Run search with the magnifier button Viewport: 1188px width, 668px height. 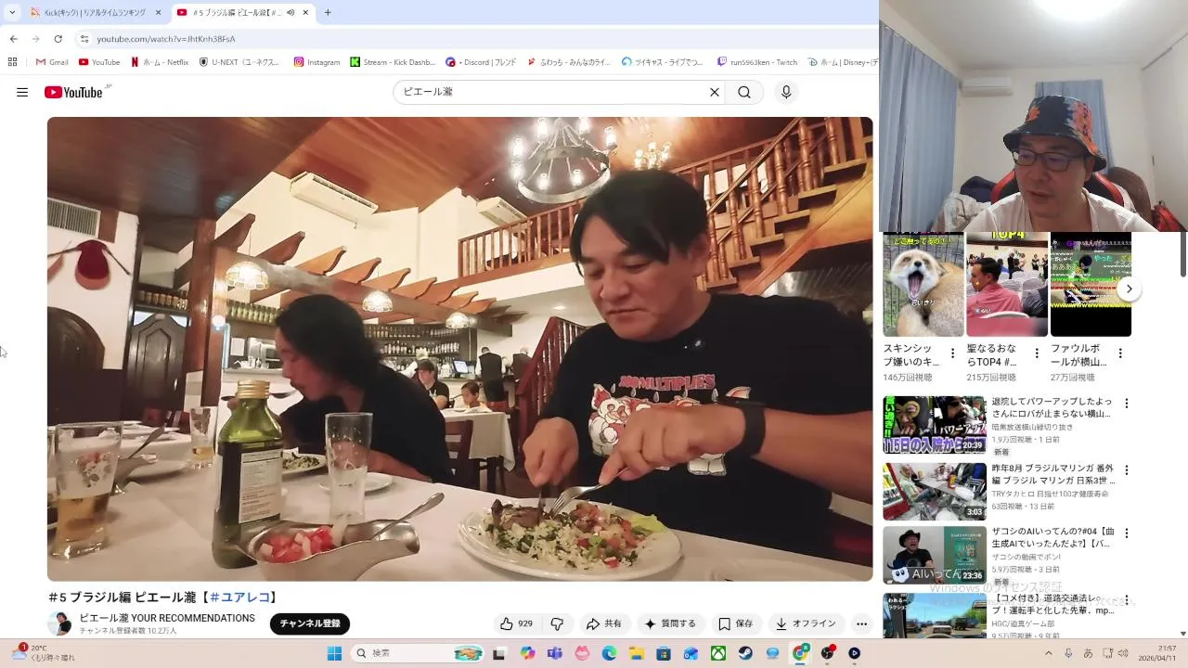pyautogui.click(x=744, y=92)
